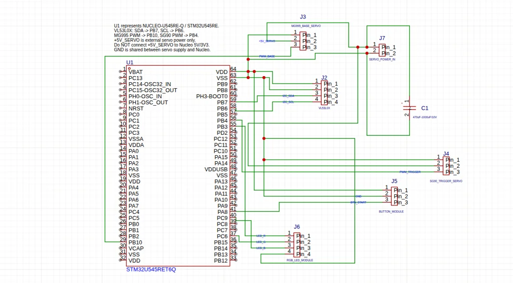Click the SG90_TRIGGER_SERVO label
This screenshot has height=283, width=513.
[446, 181]
